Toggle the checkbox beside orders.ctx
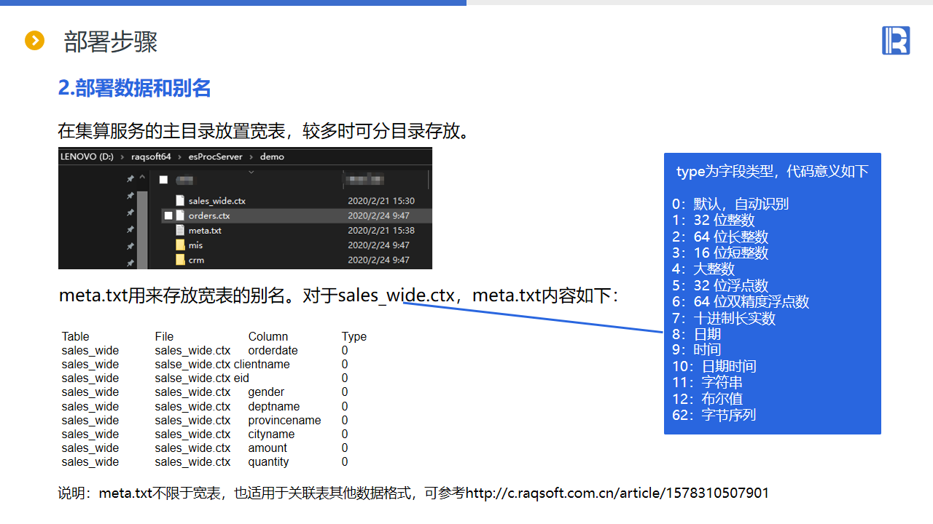Screen dimensions: 933x524 pos(168,215)
